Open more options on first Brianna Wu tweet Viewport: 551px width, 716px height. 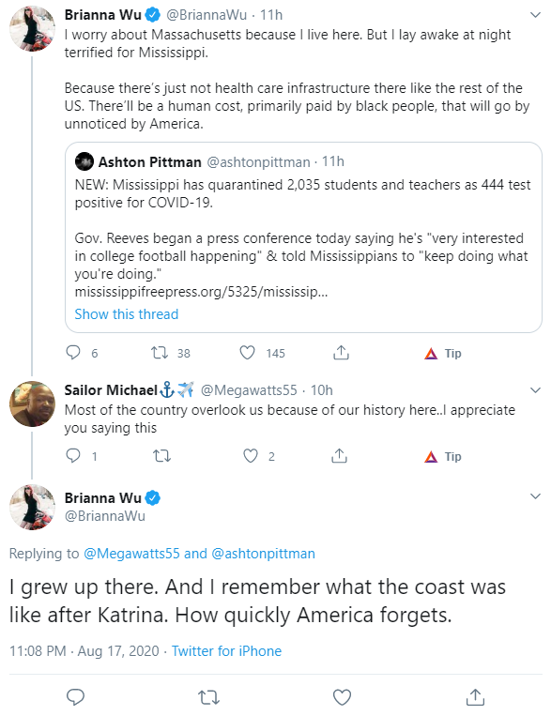(535, 15)
